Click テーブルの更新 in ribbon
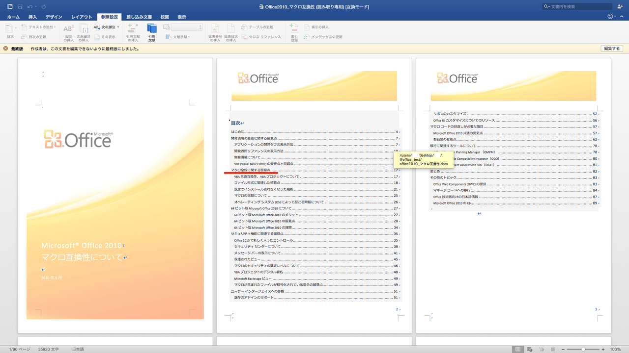This screenshot has width=629, height=353. tap(257, 27)
